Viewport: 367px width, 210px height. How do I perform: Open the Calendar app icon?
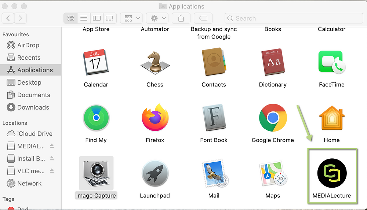[96, 62]
